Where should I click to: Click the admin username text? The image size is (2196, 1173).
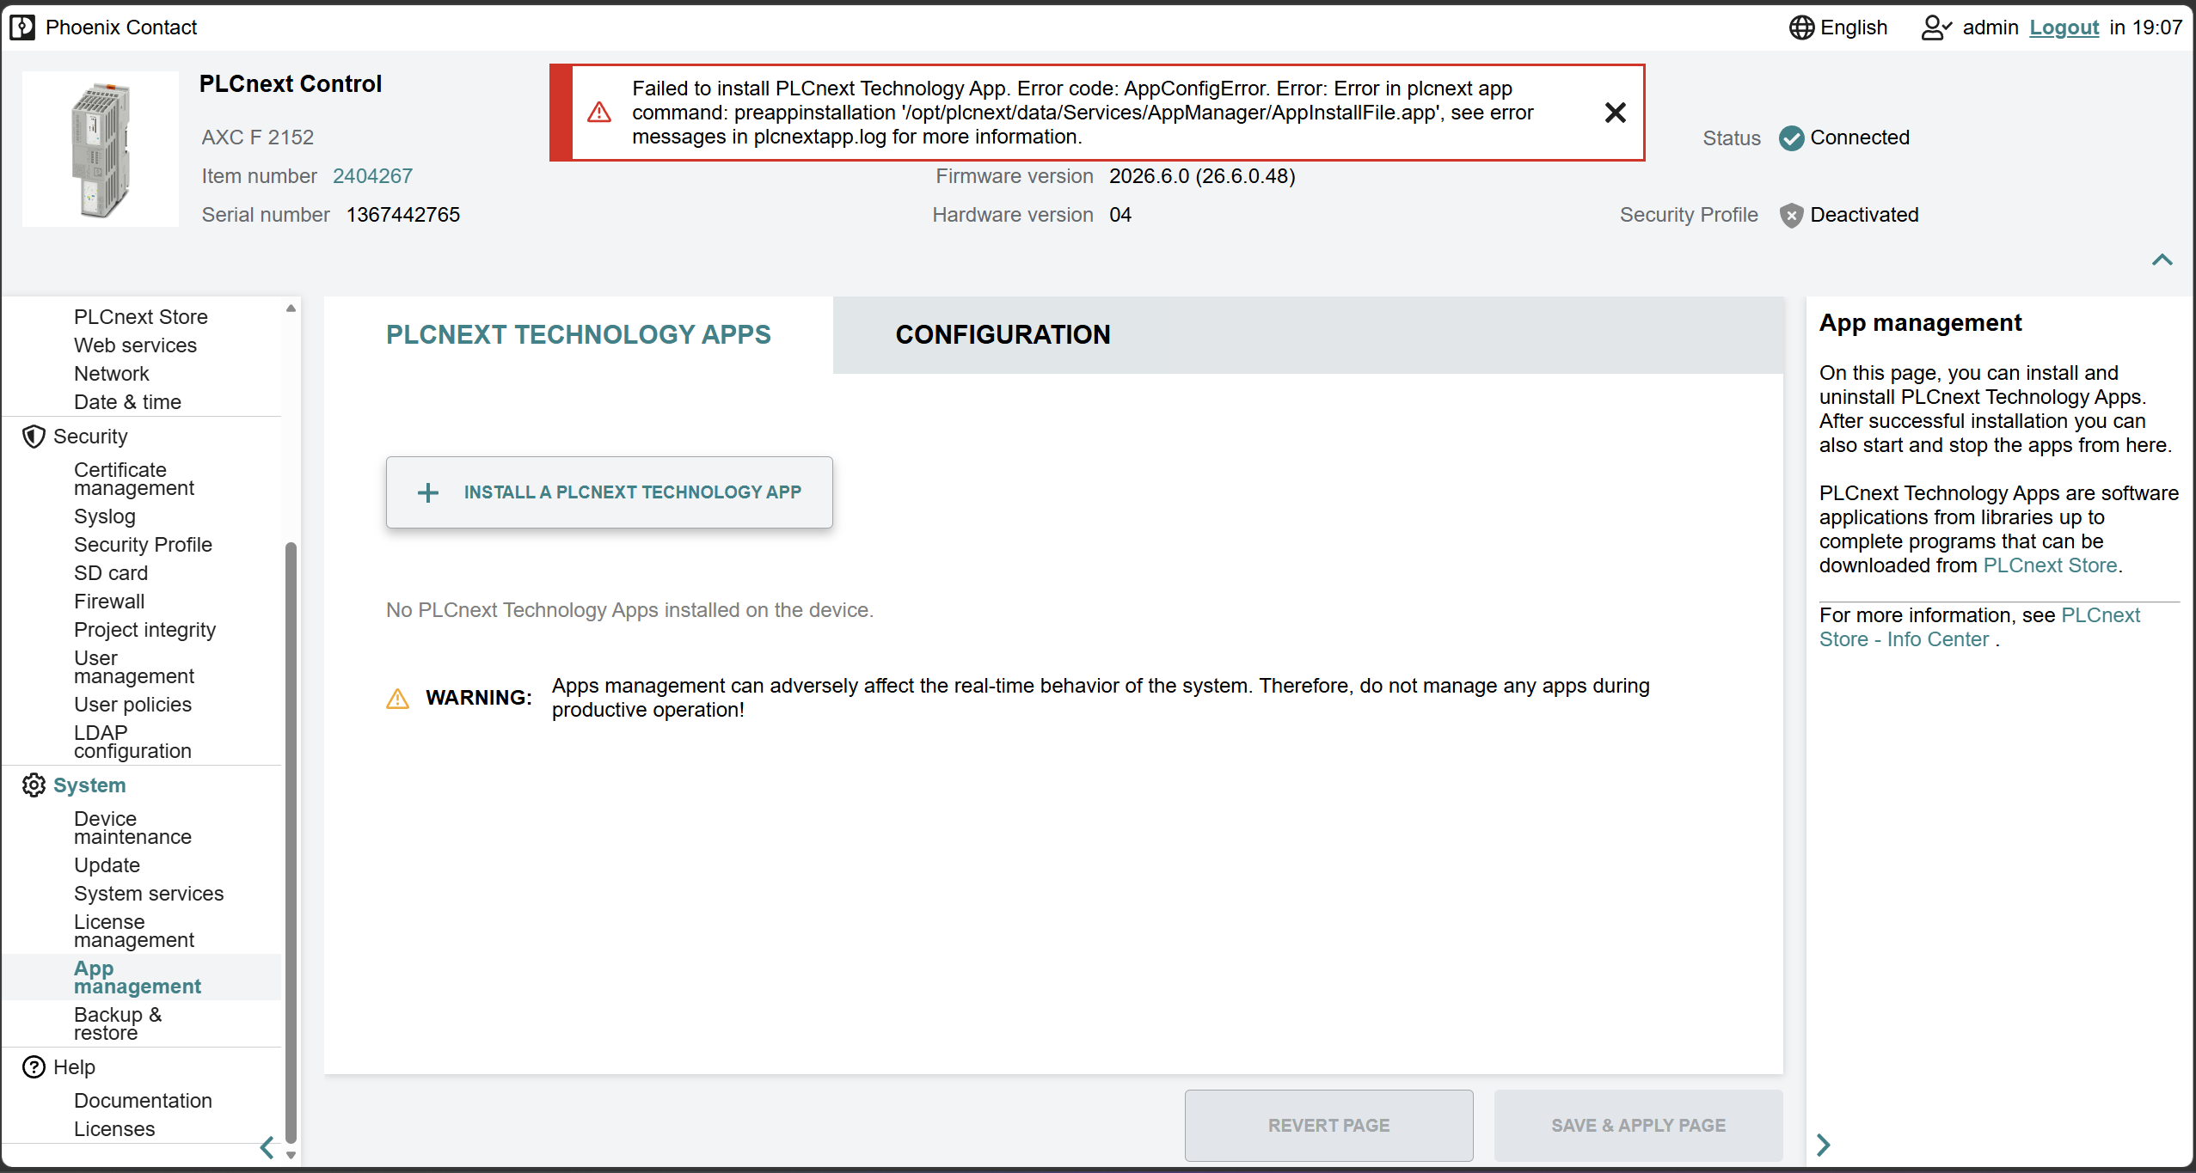tap(1991, 27)
